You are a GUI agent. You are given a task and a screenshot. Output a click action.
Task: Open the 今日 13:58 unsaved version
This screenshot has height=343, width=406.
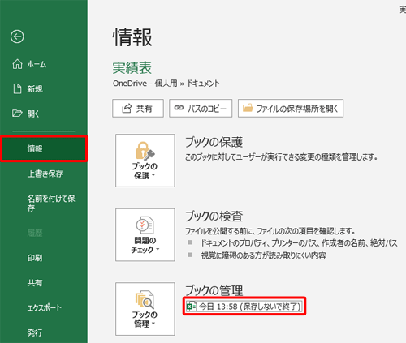(x=244, y=307)
